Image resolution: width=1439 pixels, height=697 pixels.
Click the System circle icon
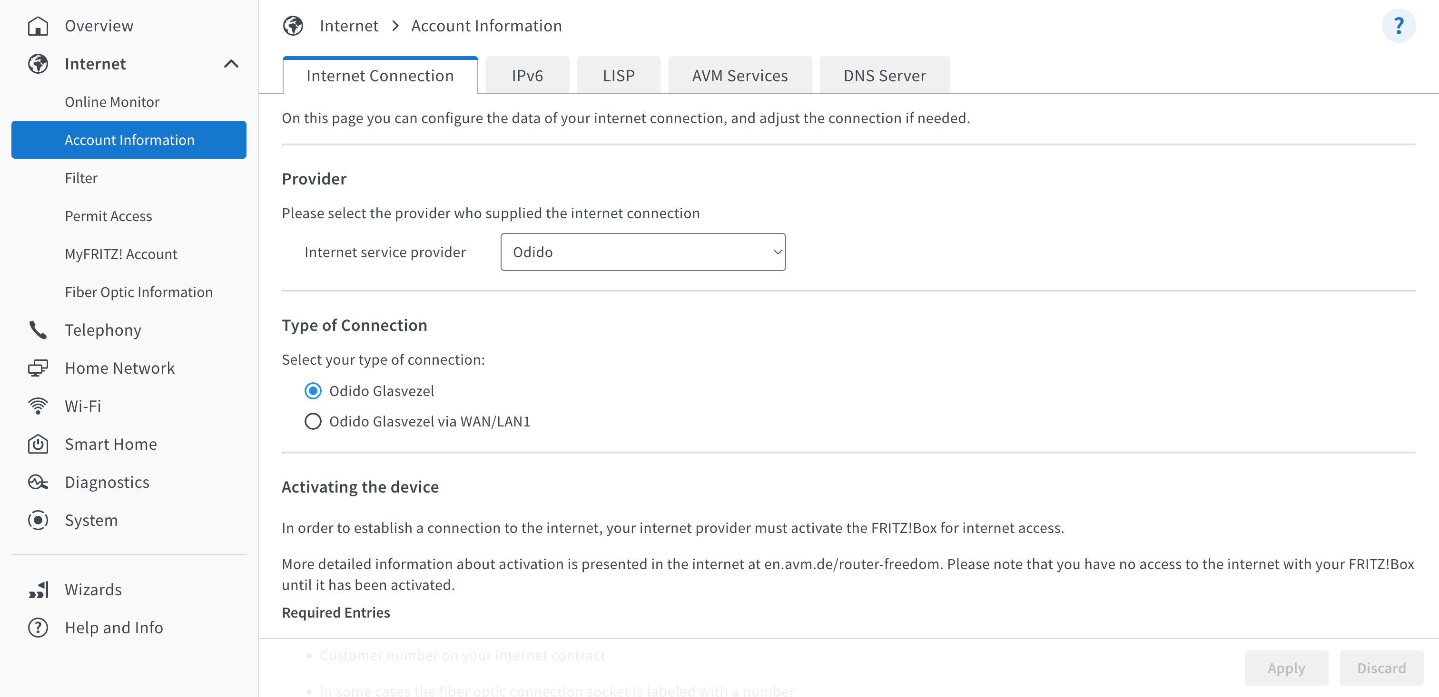click(38, 520)
